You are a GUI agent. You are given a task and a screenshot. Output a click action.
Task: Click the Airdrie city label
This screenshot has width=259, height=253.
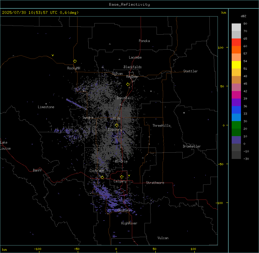tap(121, 162)
